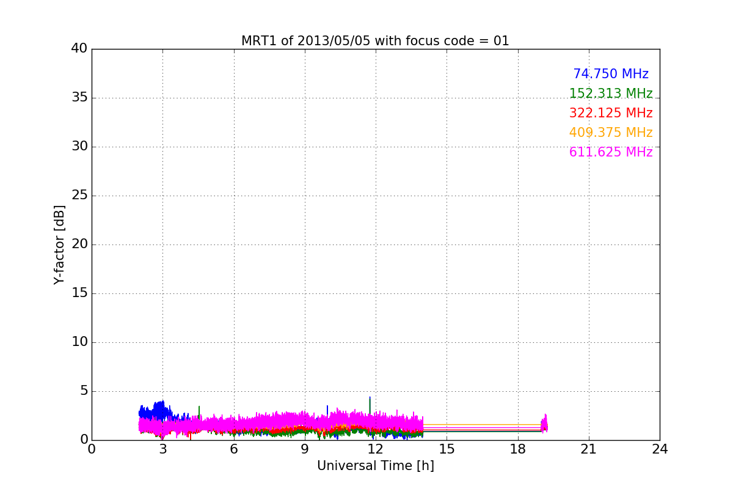Click the orange flat line between 15 and 18 hours

click(x=482, y=424)
